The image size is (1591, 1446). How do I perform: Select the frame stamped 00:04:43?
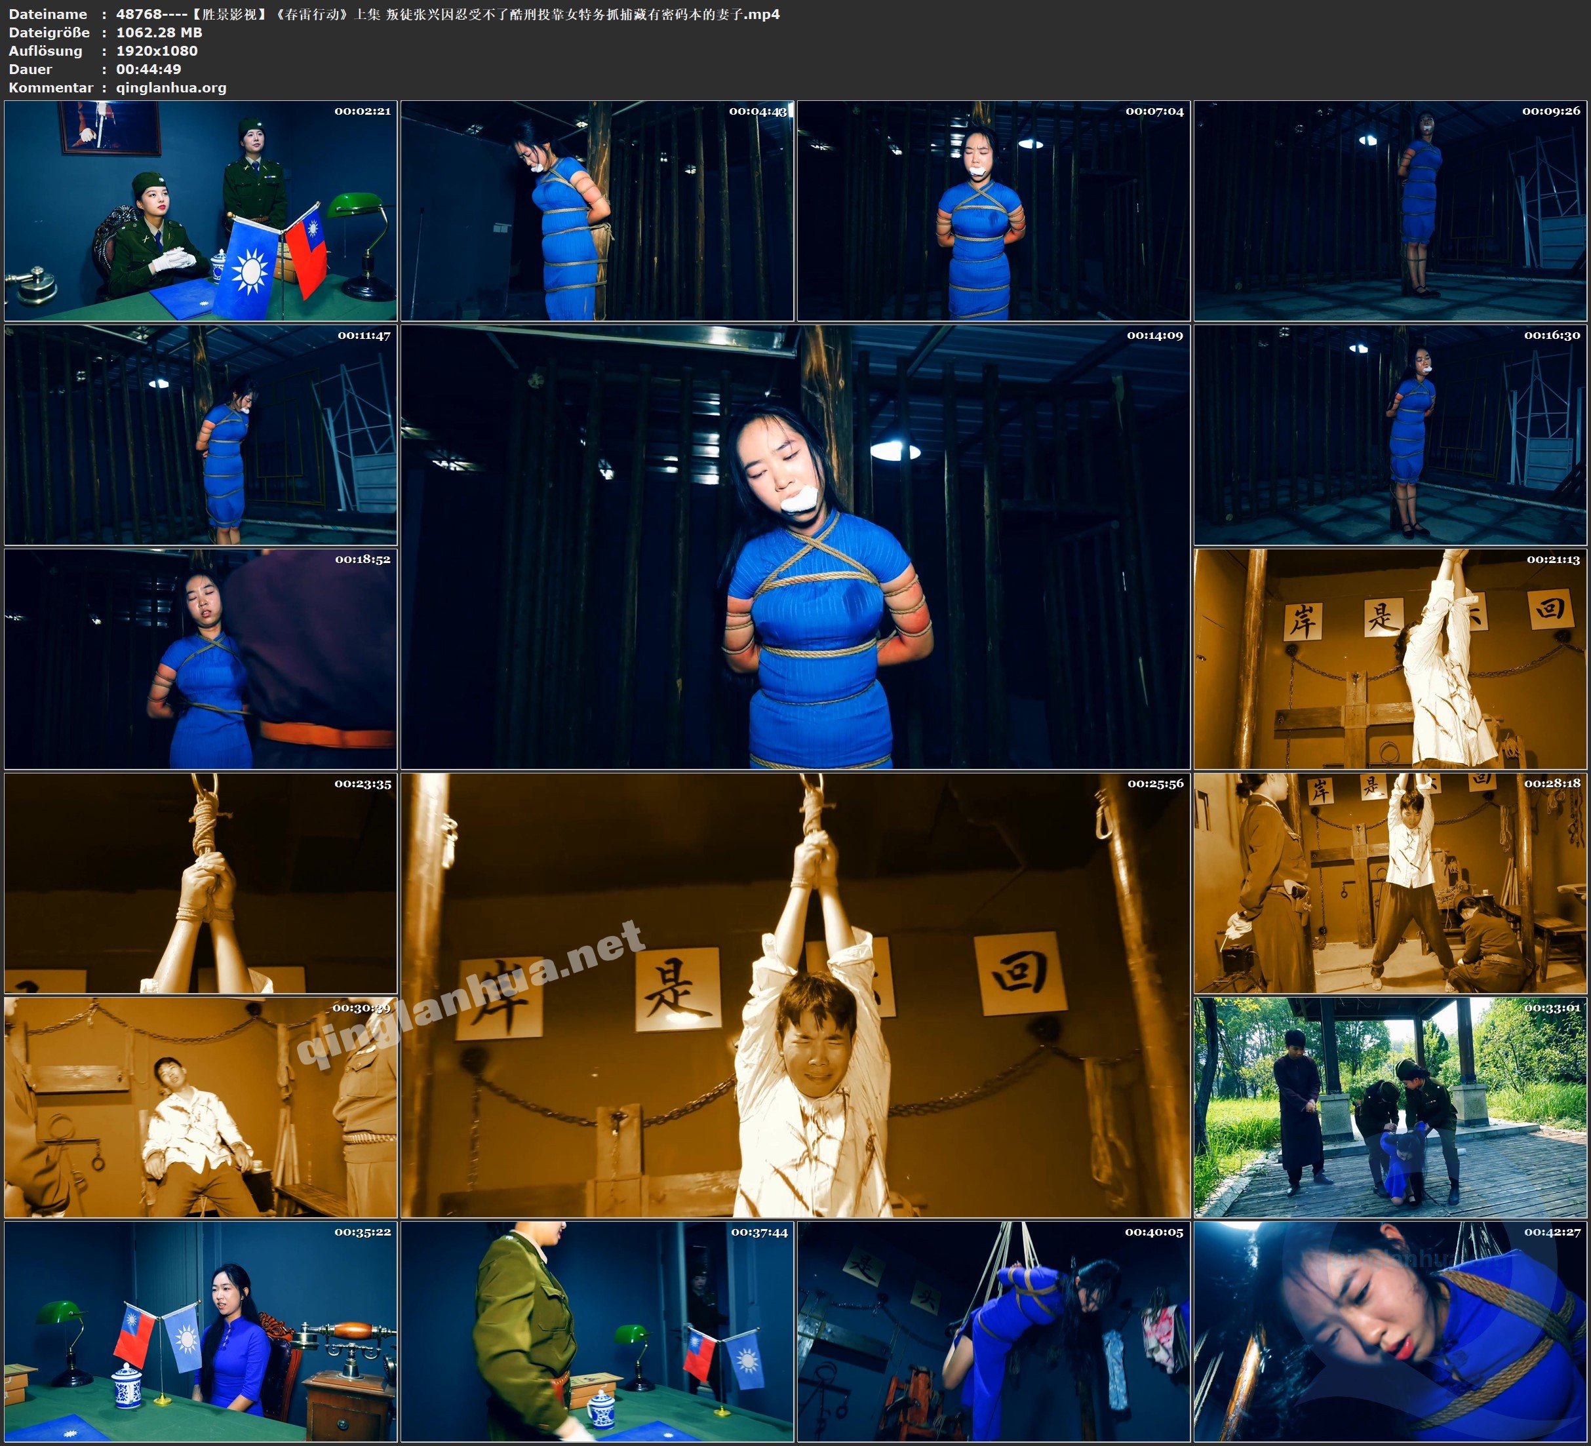click(597, 211)
